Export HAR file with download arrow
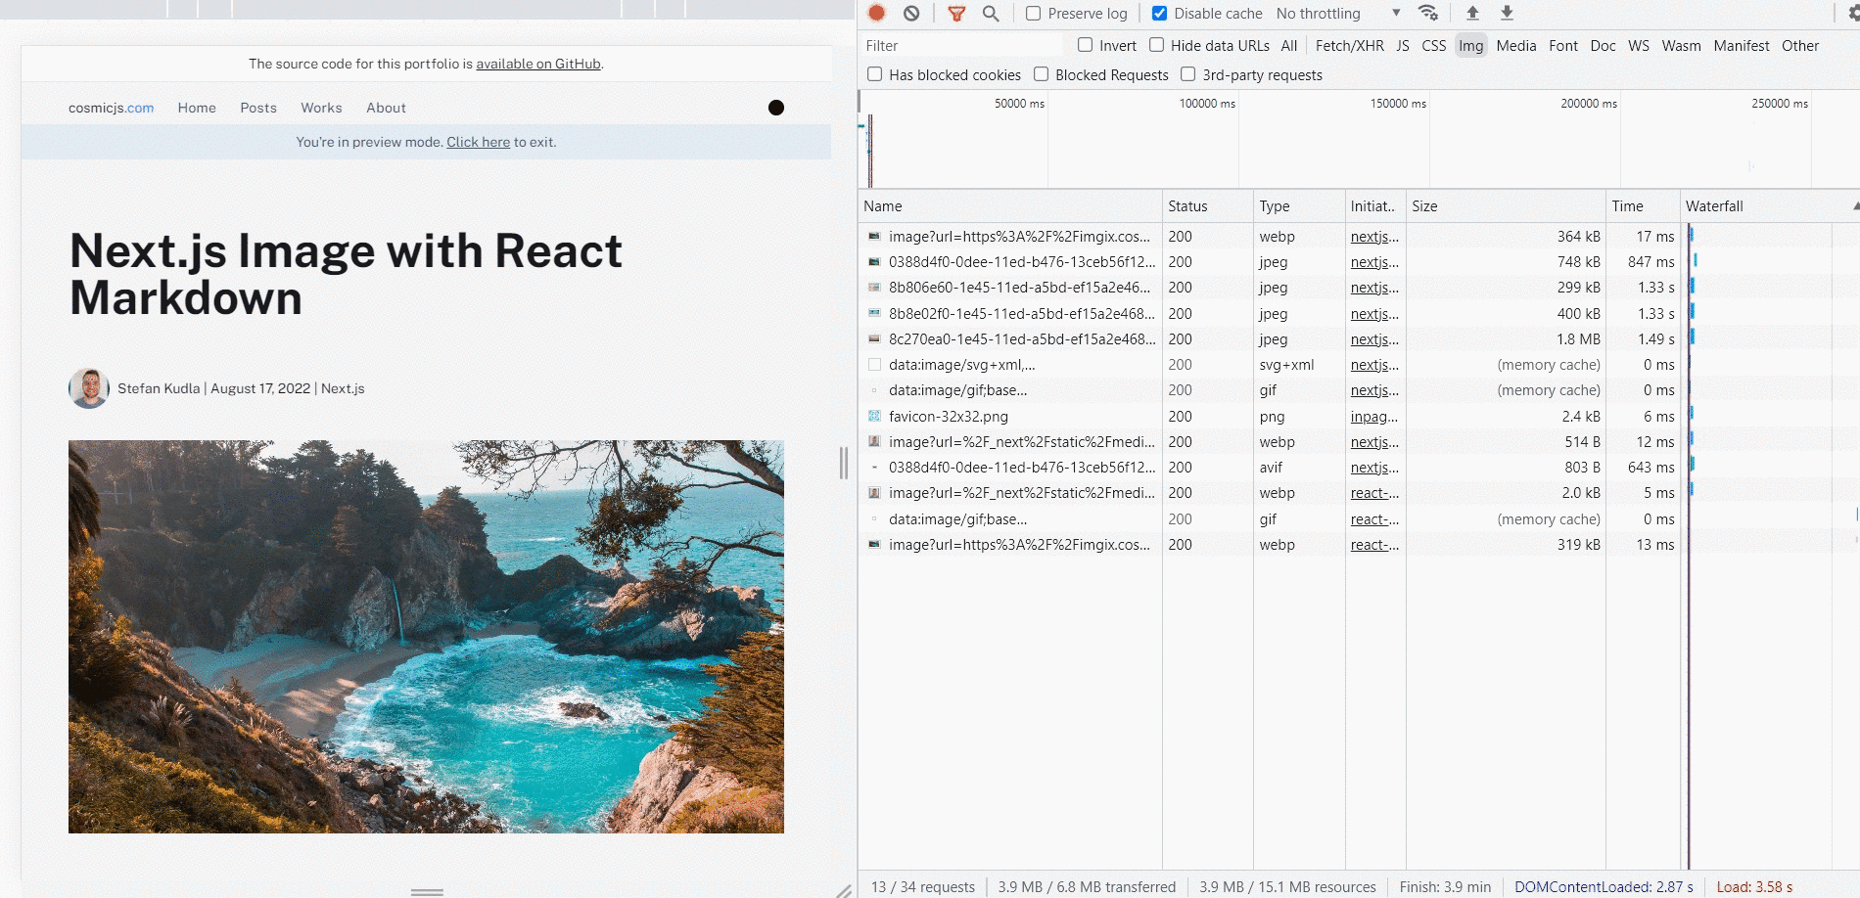 click(1507, 13)
